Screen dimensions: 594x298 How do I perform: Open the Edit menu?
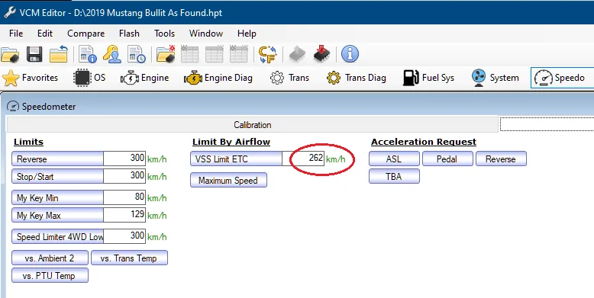pyautogui.click(x=45, y=34)
